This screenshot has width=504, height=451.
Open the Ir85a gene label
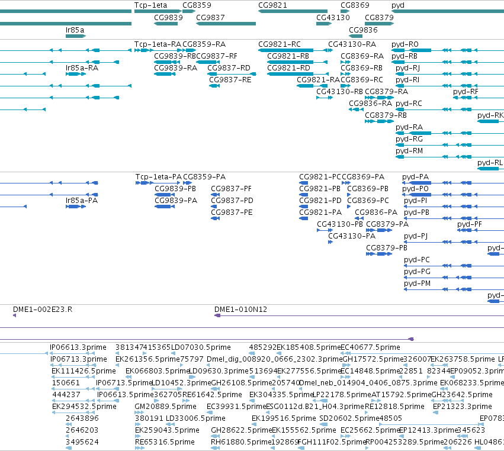pos(75,30)
